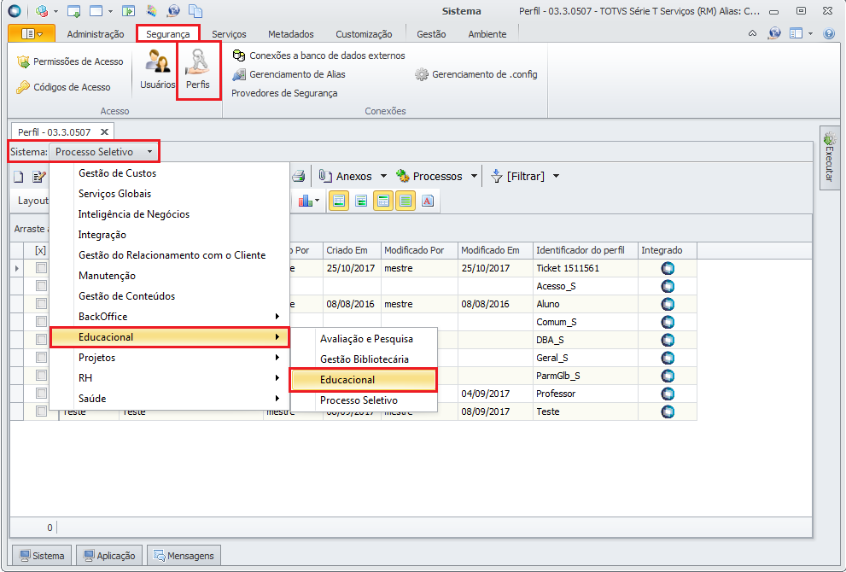Click the bar chart icon
Screen dimensions: 846x572
(306, 201)
